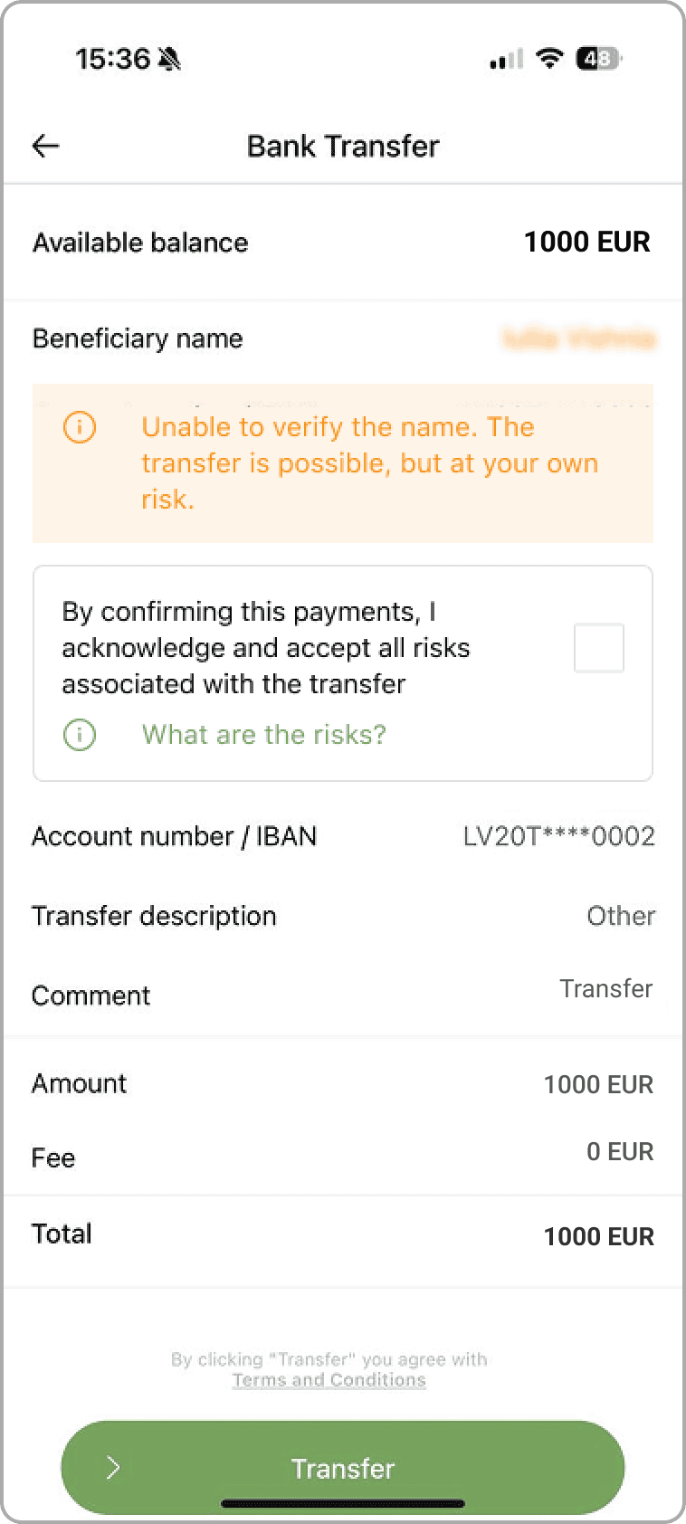Tap the Available balance 1000 EUR
Image resolution: width=686 pixels, height=1524 pixels.
coord(586,242)
